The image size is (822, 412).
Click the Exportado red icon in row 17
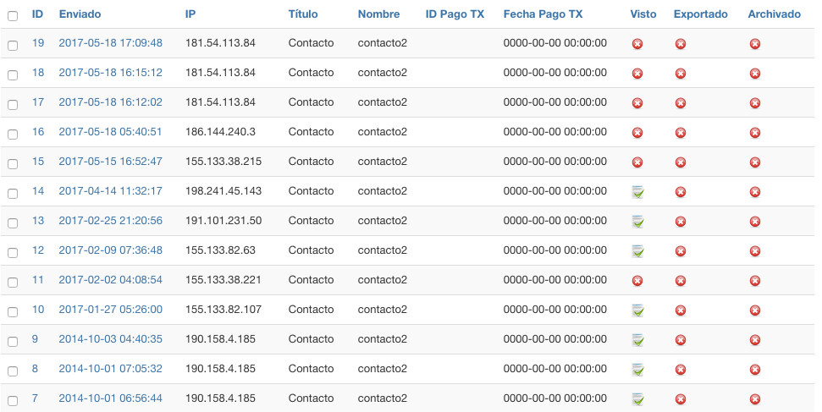click(681, 103)
